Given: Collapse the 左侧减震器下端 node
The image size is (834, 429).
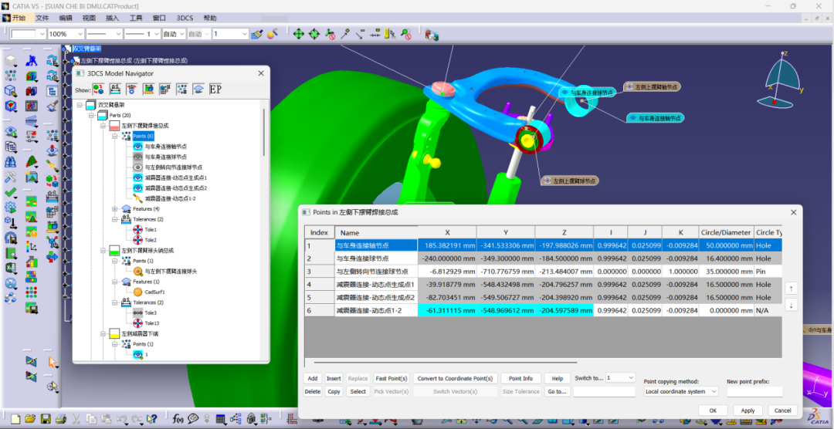Looking at the screenshot, I should pyautogui.click(x=103, y=334).
